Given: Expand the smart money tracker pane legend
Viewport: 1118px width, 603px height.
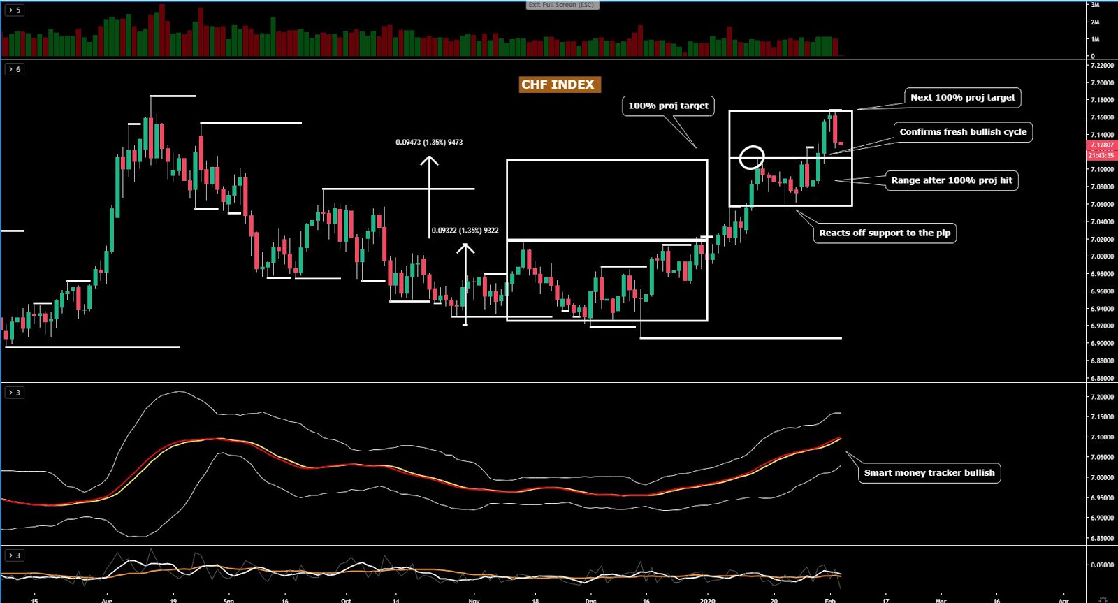Looking at the screenshot, I should tap(15, 393).
